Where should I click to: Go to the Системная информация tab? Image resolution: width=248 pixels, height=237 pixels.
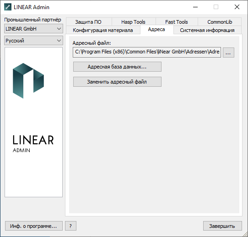207,30
